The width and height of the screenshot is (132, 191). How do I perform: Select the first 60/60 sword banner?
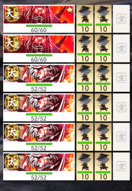39,19
